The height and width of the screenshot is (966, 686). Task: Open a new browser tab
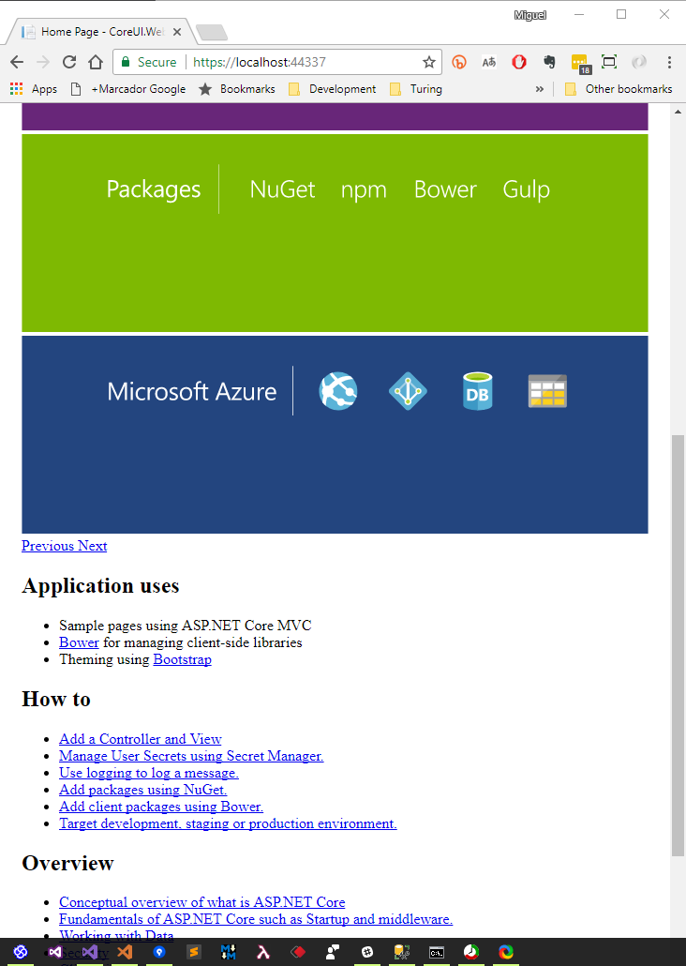[x=212, y=32]
